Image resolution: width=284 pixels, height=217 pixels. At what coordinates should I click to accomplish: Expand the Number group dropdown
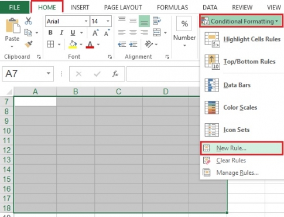(x=184, y=46)
